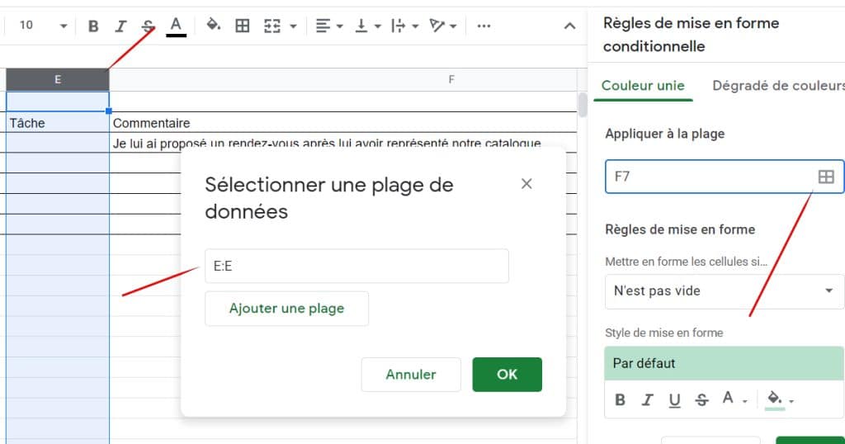The height and width of the screenshot is (444, 845).
Task: Click the select data range grid icon
Action: click(x=825, y=177)
